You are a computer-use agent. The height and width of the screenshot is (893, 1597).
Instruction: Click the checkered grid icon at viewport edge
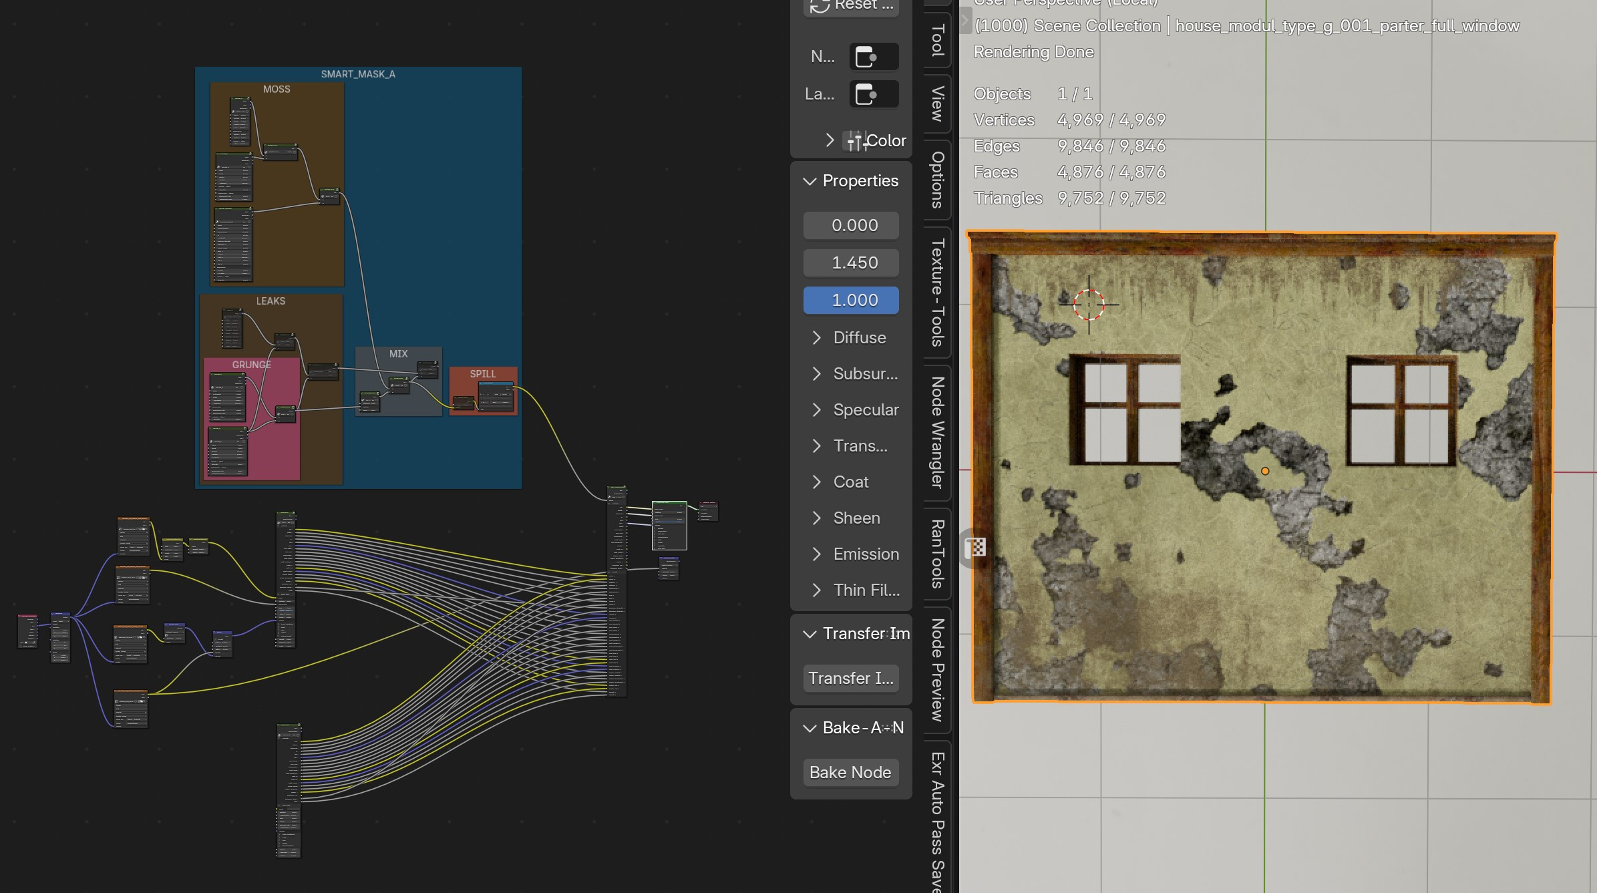click(x=975, y=548)
